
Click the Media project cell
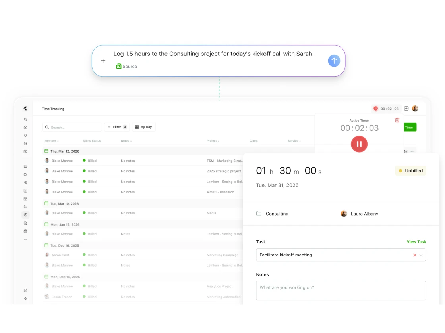[x=211, y=213]
